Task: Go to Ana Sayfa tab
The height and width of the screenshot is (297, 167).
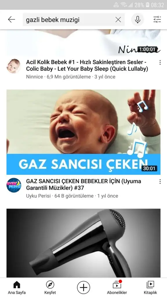Action: pyautogui.click(x=17, y=287)
